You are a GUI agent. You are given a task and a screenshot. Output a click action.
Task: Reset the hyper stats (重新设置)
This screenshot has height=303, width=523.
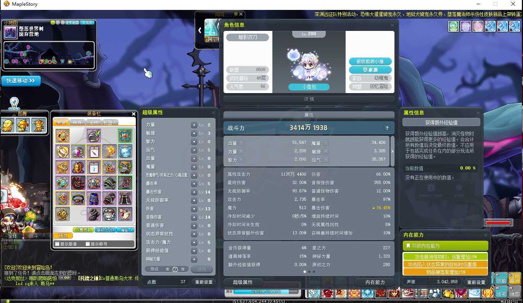[204, 282]
